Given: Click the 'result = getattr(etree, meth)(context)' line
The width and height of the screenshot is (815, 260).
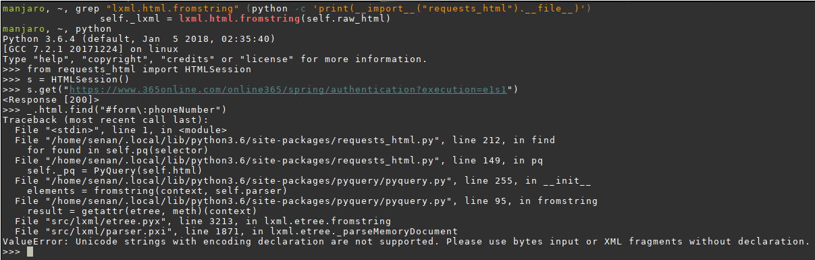Looking at the screenshot, I should (143, 211).
